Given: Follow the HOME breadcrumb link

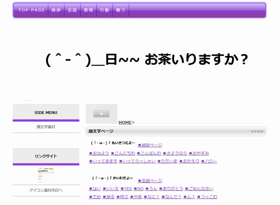Looking at the screenshot, I should [x=125, y=122].
